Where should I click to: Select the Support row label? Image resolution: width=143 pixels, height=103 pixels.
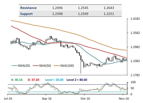[x=26, y=14]
